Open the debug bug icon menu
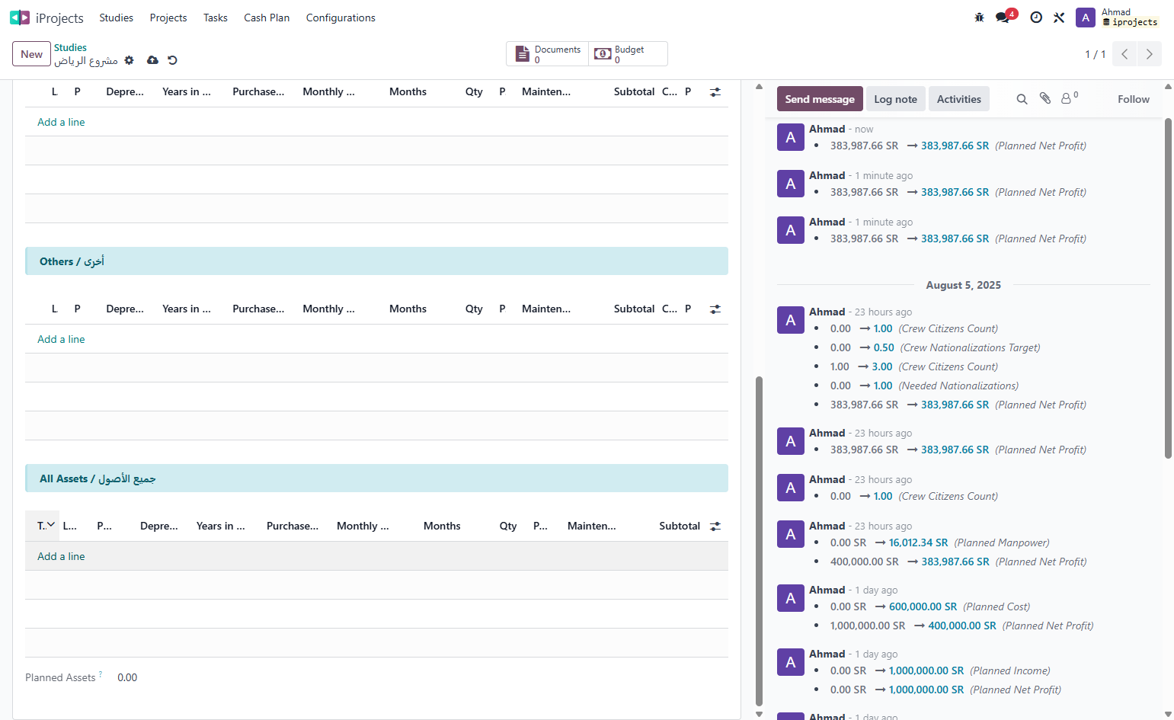Viewport: 1174px width, 720px height. [980, 18]
